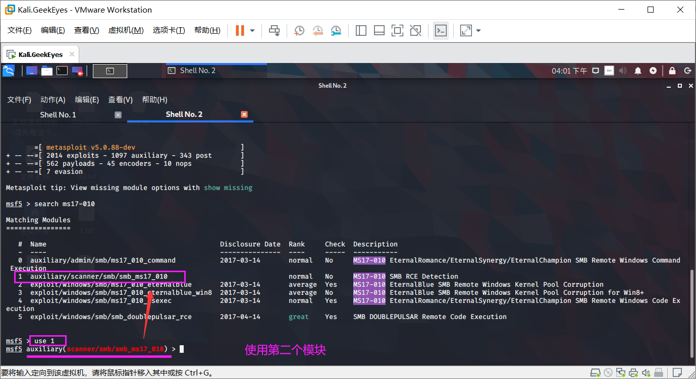Click the network adapter status icon
The image size is (696, 379).
click(622, 373)
